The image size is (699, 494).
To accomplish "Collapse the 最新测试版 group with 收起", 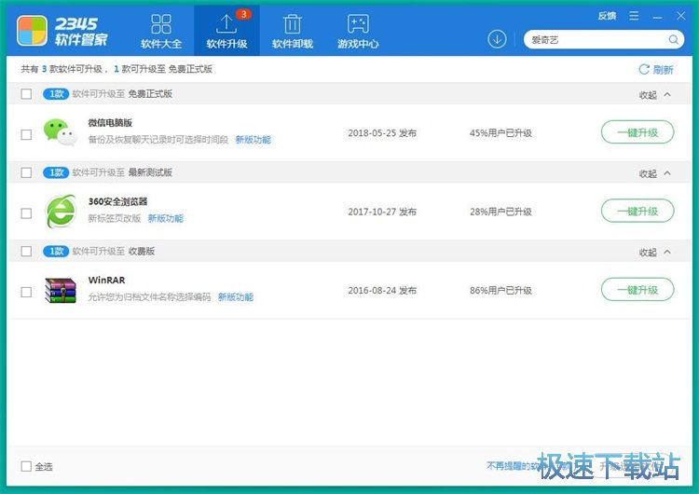I will click(x=654, y=173).
